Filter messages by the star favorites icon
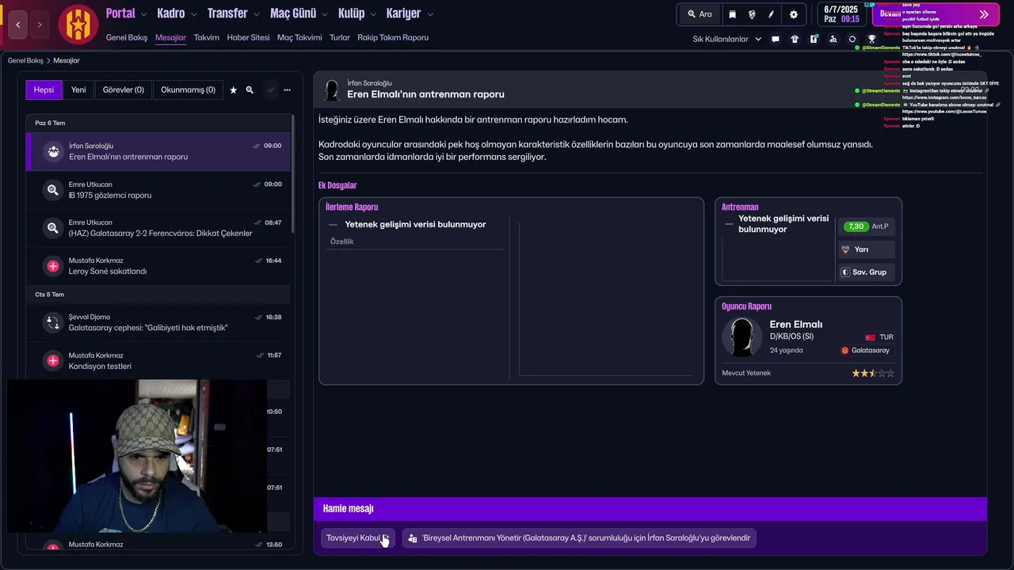This screenshot has height=570, width=1014. 233,90
